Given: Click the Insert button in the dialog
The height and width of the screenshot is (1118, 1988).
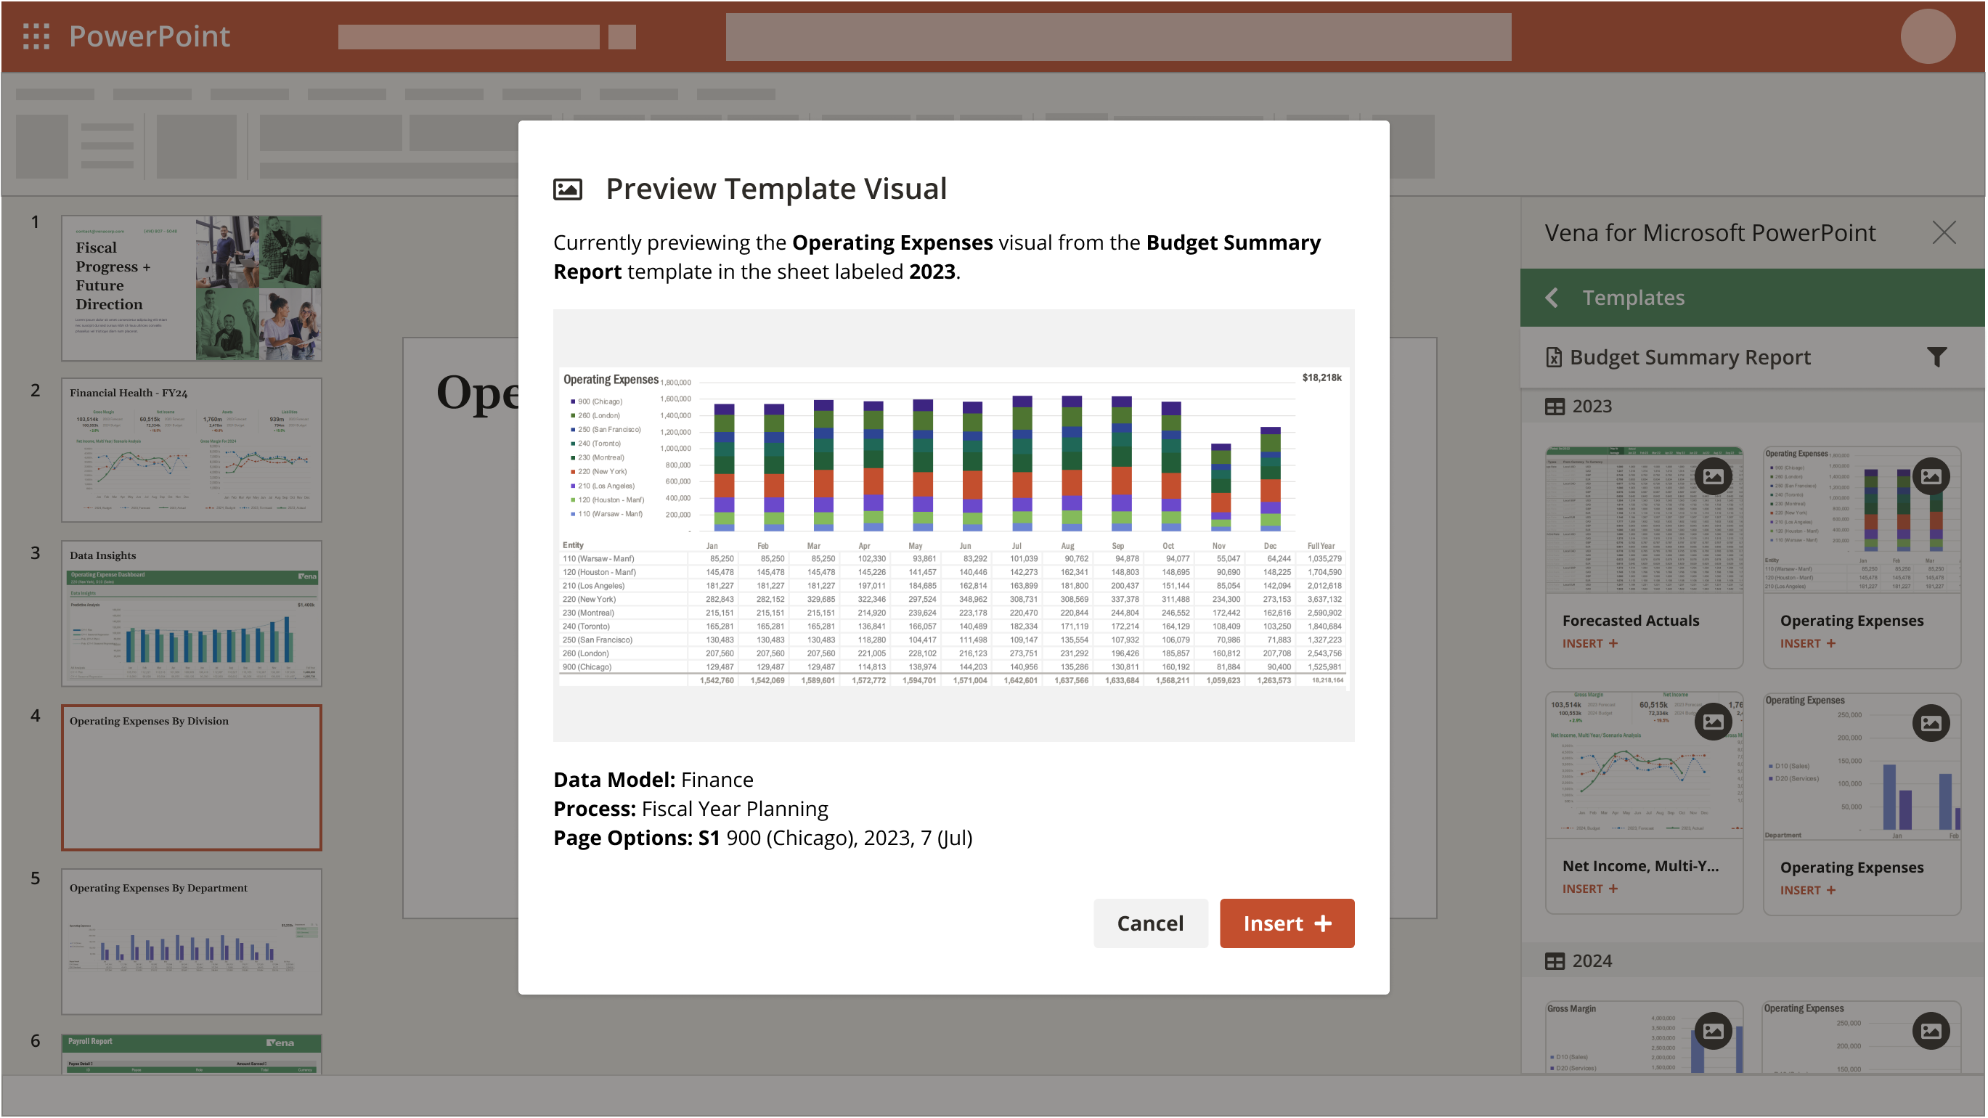Looking at the screenshot, I should point(1287,923).
